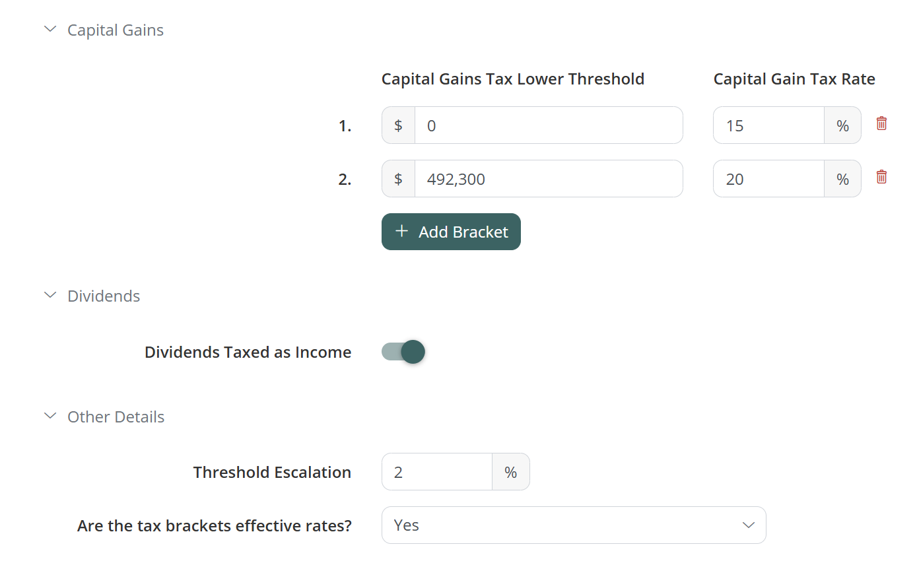The image size is (917, 567).
Task: Click the Other Details section heading
Action: click(116, 417)
